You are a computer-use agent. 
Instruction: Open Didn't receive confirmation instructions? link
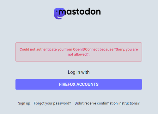tap(107, 103)
